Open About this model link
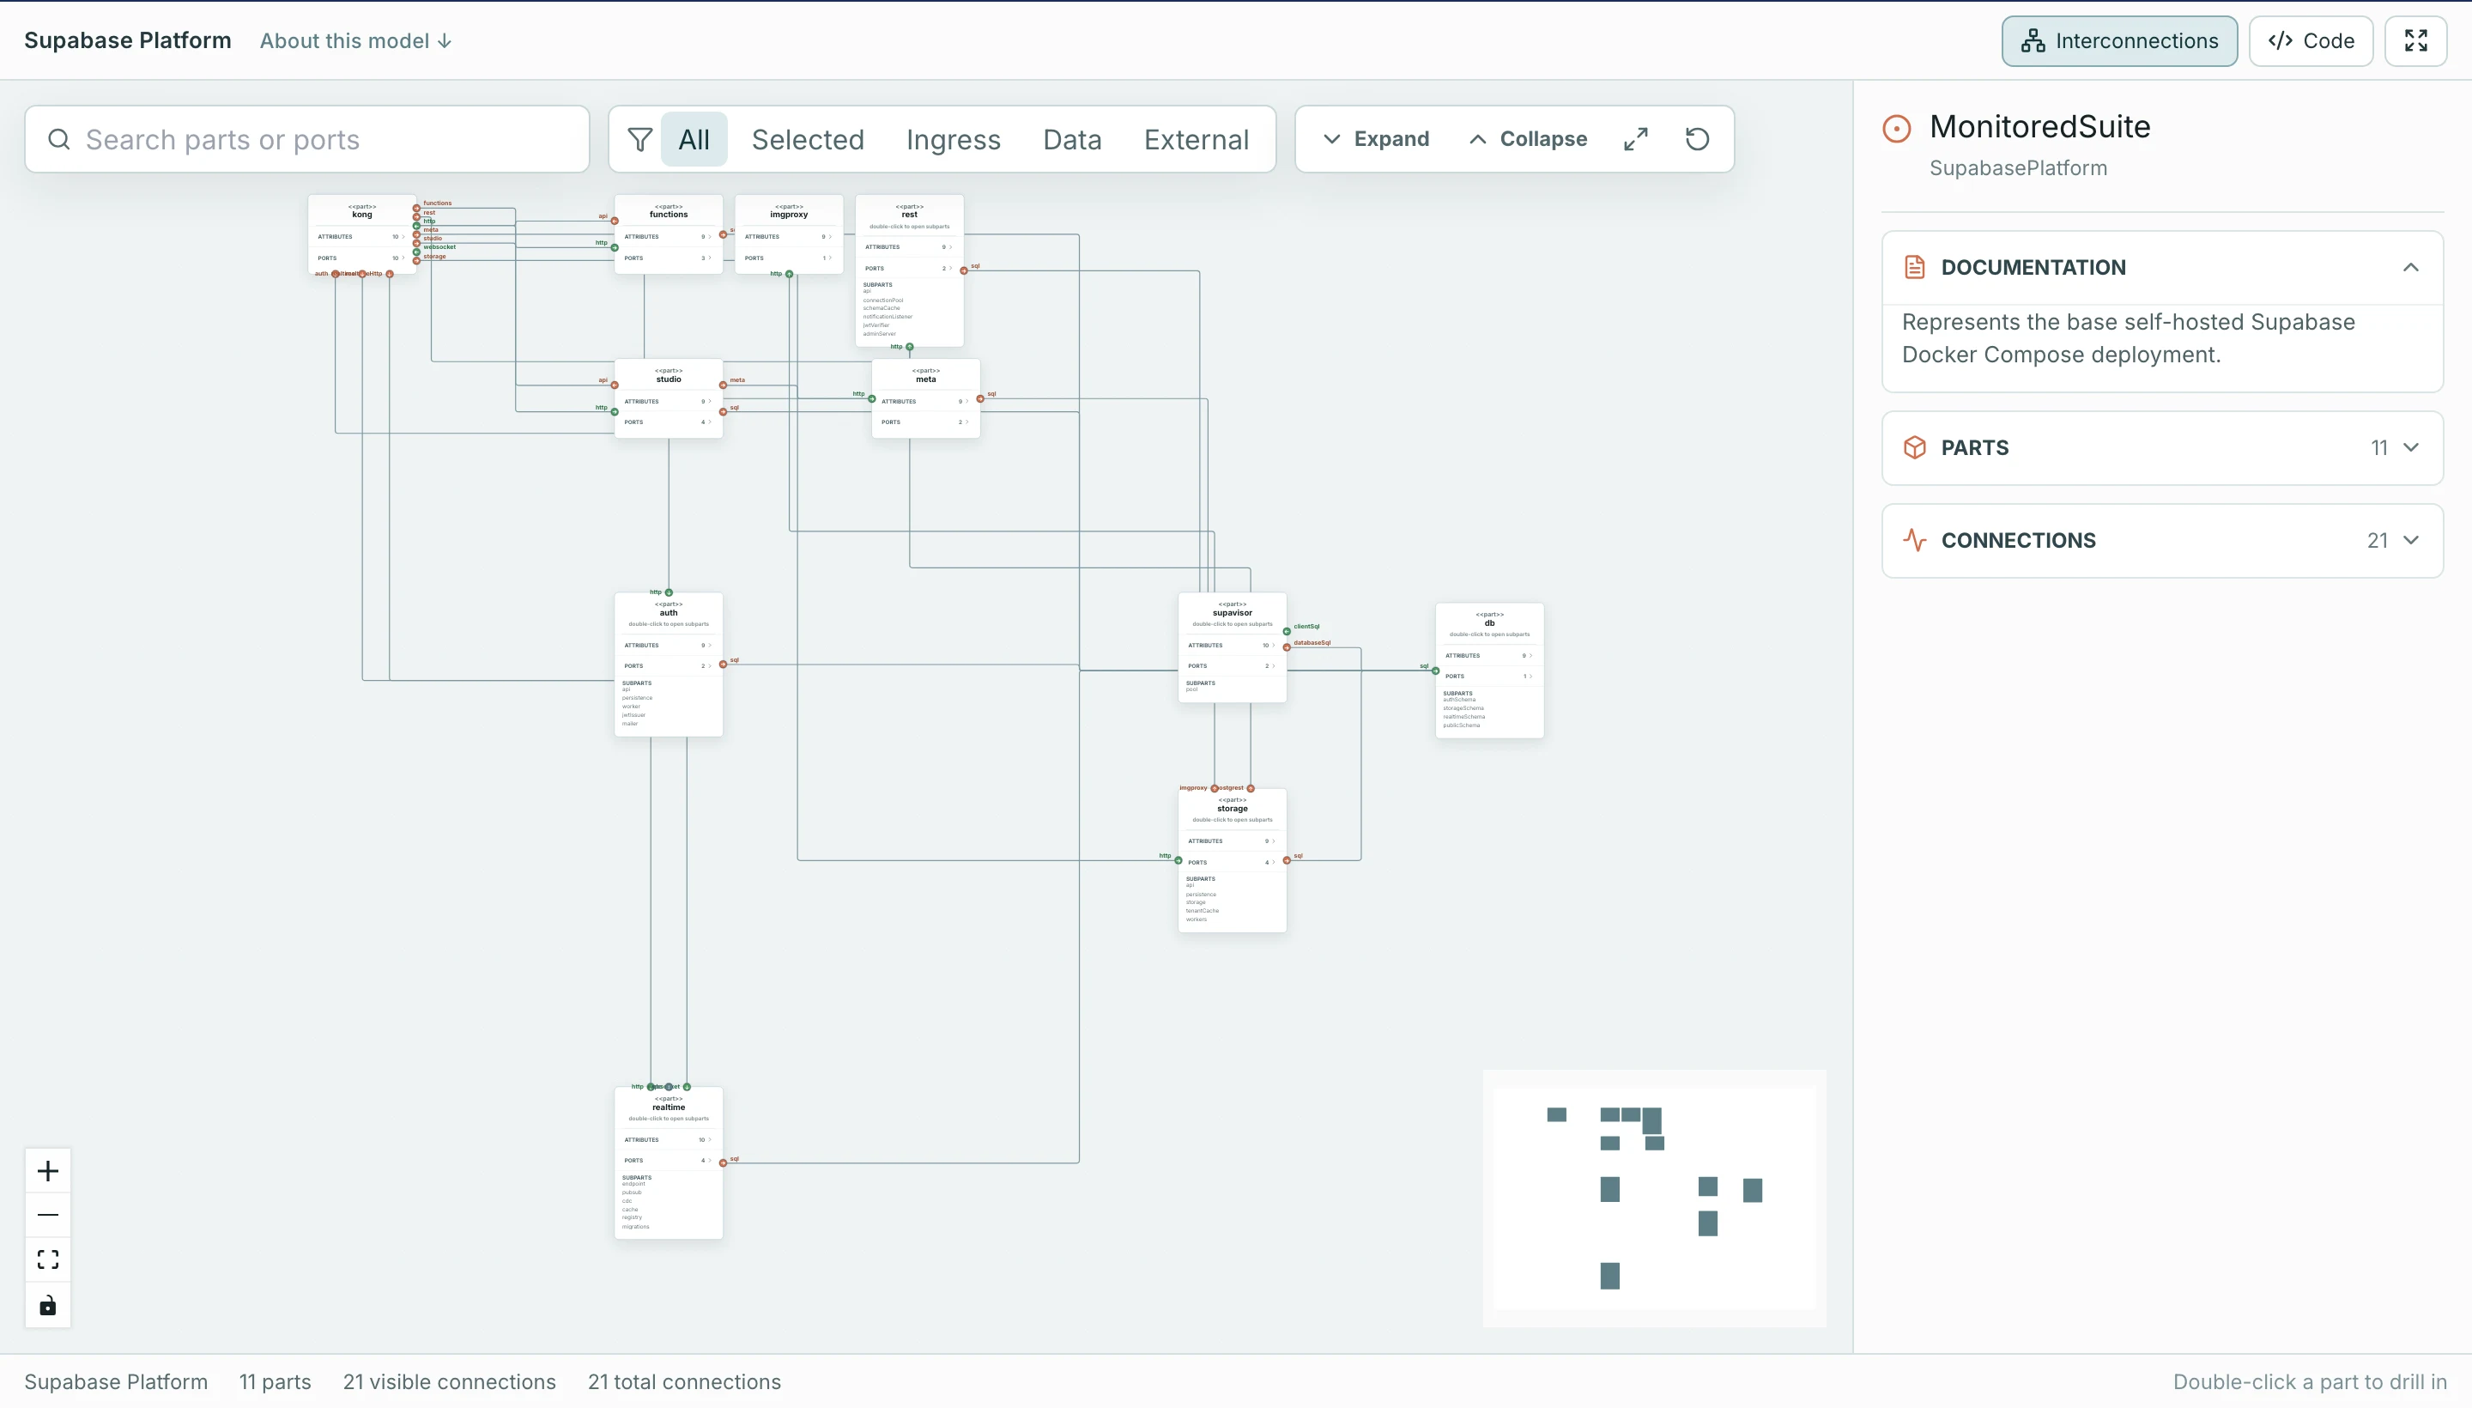This screenshot has height=1408, width=2472. point(354,40)
